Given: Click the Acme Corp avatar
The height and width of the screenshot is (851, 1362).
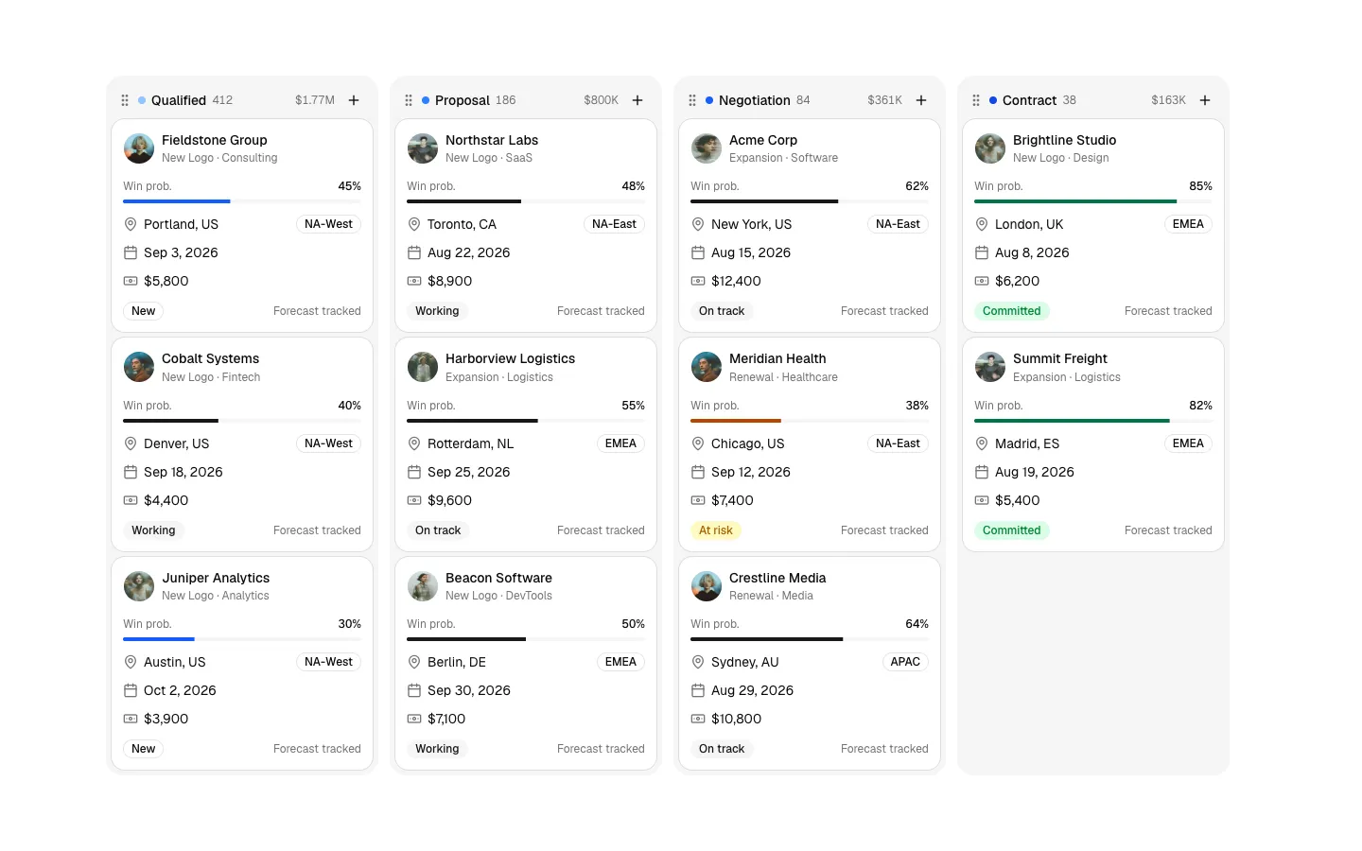Looking at the screenshot, I should (707, 148).
